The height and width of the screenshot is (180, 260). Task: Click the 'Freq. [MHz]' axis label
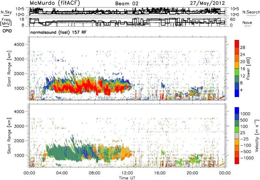click(x=6, y=22)
